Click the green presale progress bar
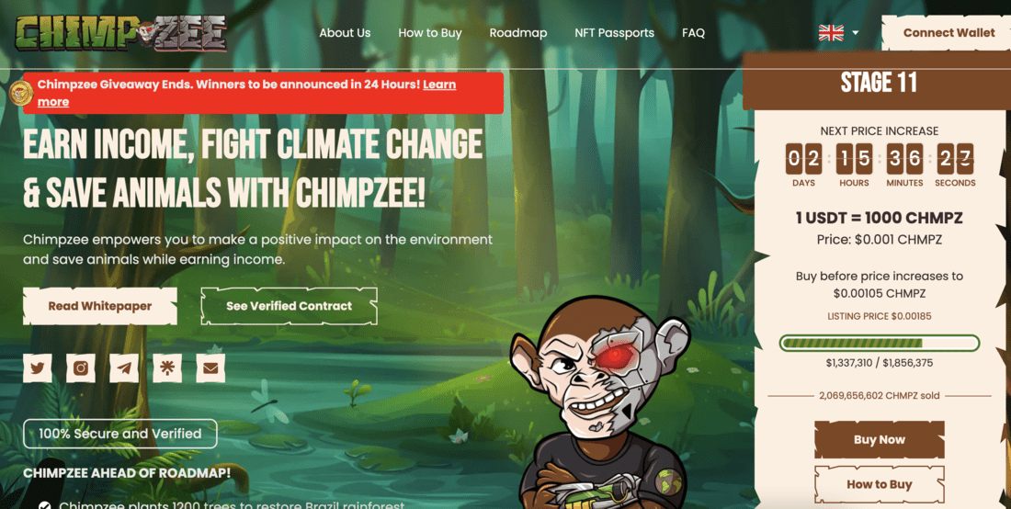 coord(880,343)
